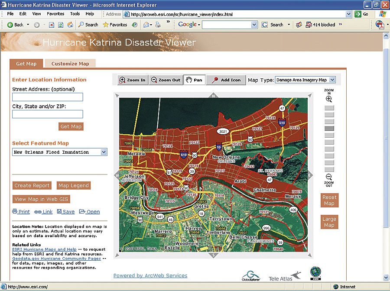
Task: Stop page loading with red X icon
Action: 52,25
